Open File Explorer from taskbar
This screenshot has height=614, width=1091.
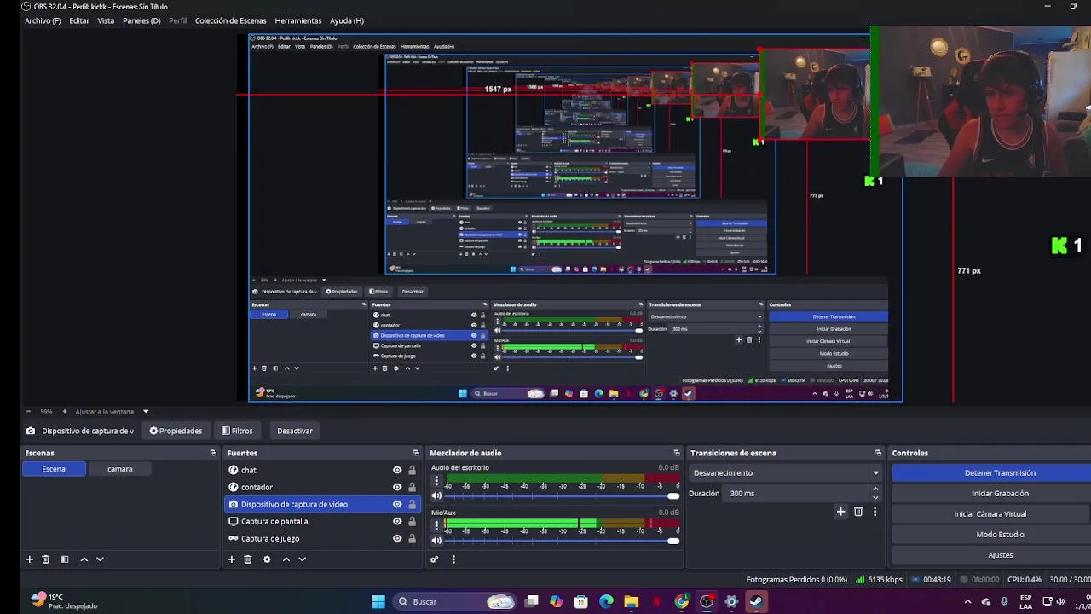632,601
